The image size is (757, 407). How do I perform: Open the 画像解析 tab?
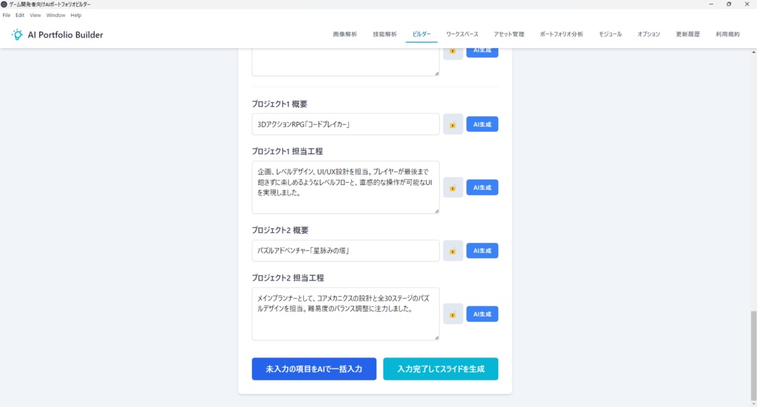(344, 34)
